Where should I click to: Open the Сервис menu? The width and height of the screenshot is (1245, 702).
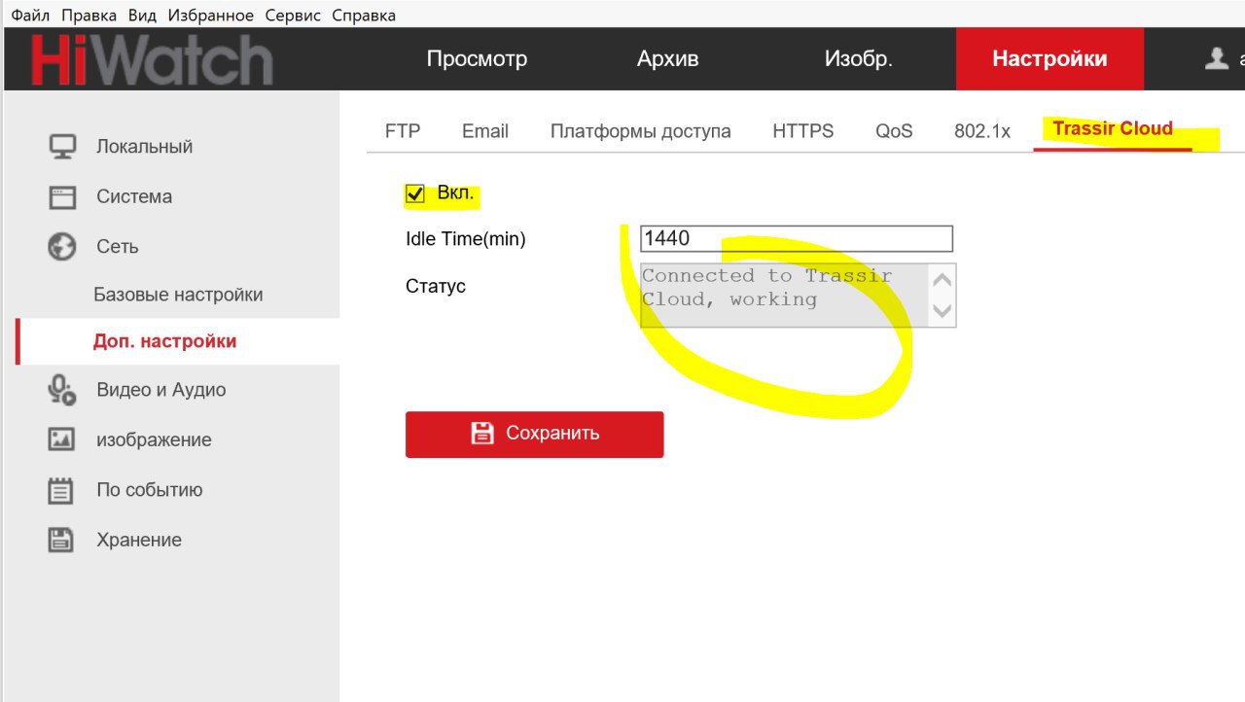[x=293, y=16]
